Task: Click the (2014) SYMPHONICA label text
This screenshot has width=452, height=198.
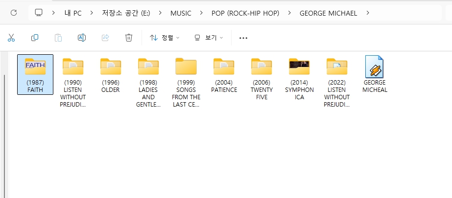Action: click(x=299, y=90)
